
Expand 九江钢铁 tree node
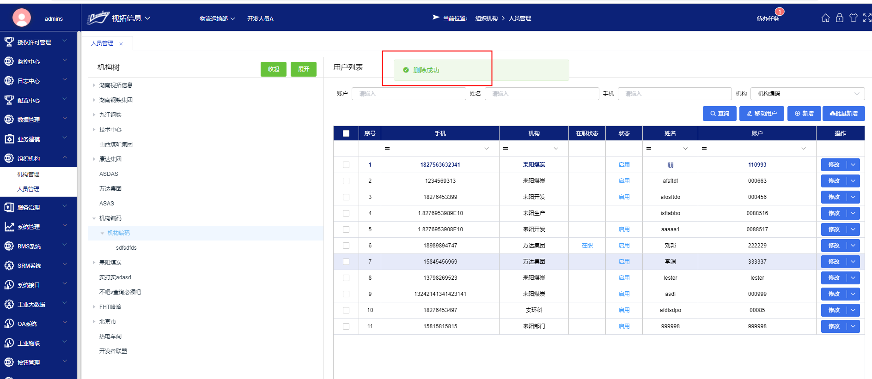click(x=94, y=115)
